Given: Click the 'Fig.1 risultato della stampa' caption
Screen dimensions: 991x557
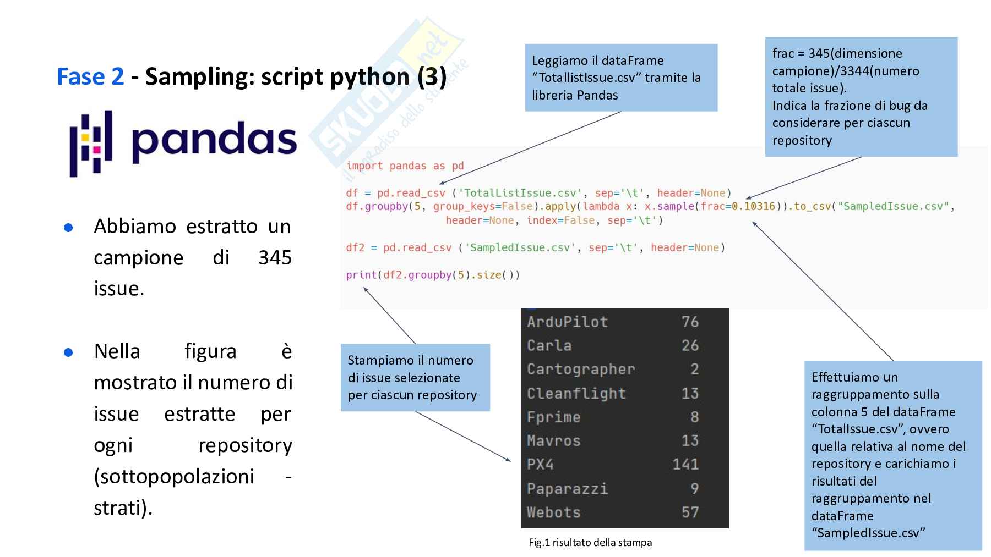Looking at the screenshot, I should 590,542.
